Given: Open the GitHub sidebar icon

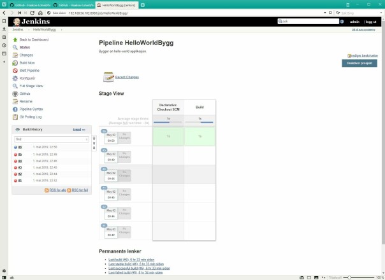Looking at the screenshot, I should coord(15,94).
